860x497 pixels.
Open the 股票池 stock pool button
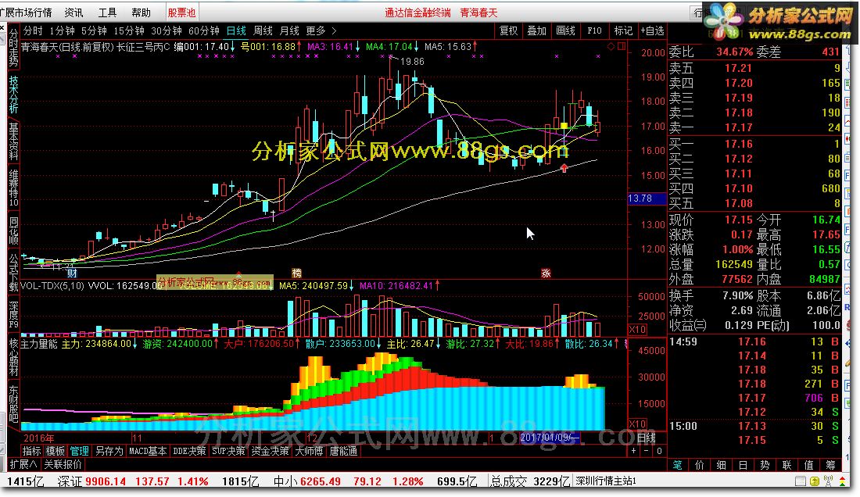pos(181,12)
